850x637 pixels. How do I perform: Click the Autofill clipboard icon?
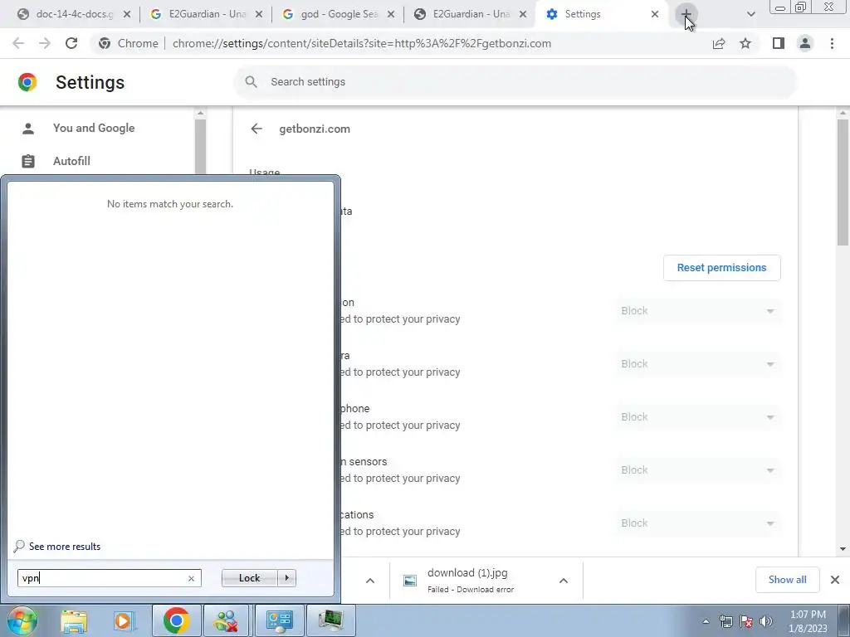28,162
